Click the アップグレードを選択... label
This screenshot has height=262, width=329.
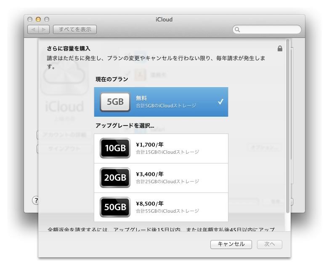pos(125,126)
